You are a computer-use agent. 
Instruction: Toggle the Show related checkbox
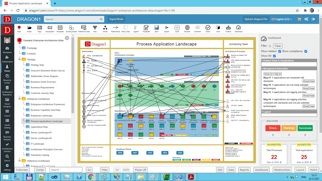click(280, 51)
